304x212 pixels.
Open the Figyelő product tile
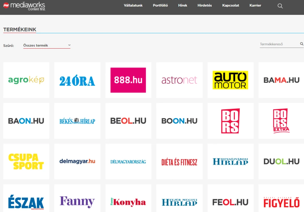tap(281, 198)
